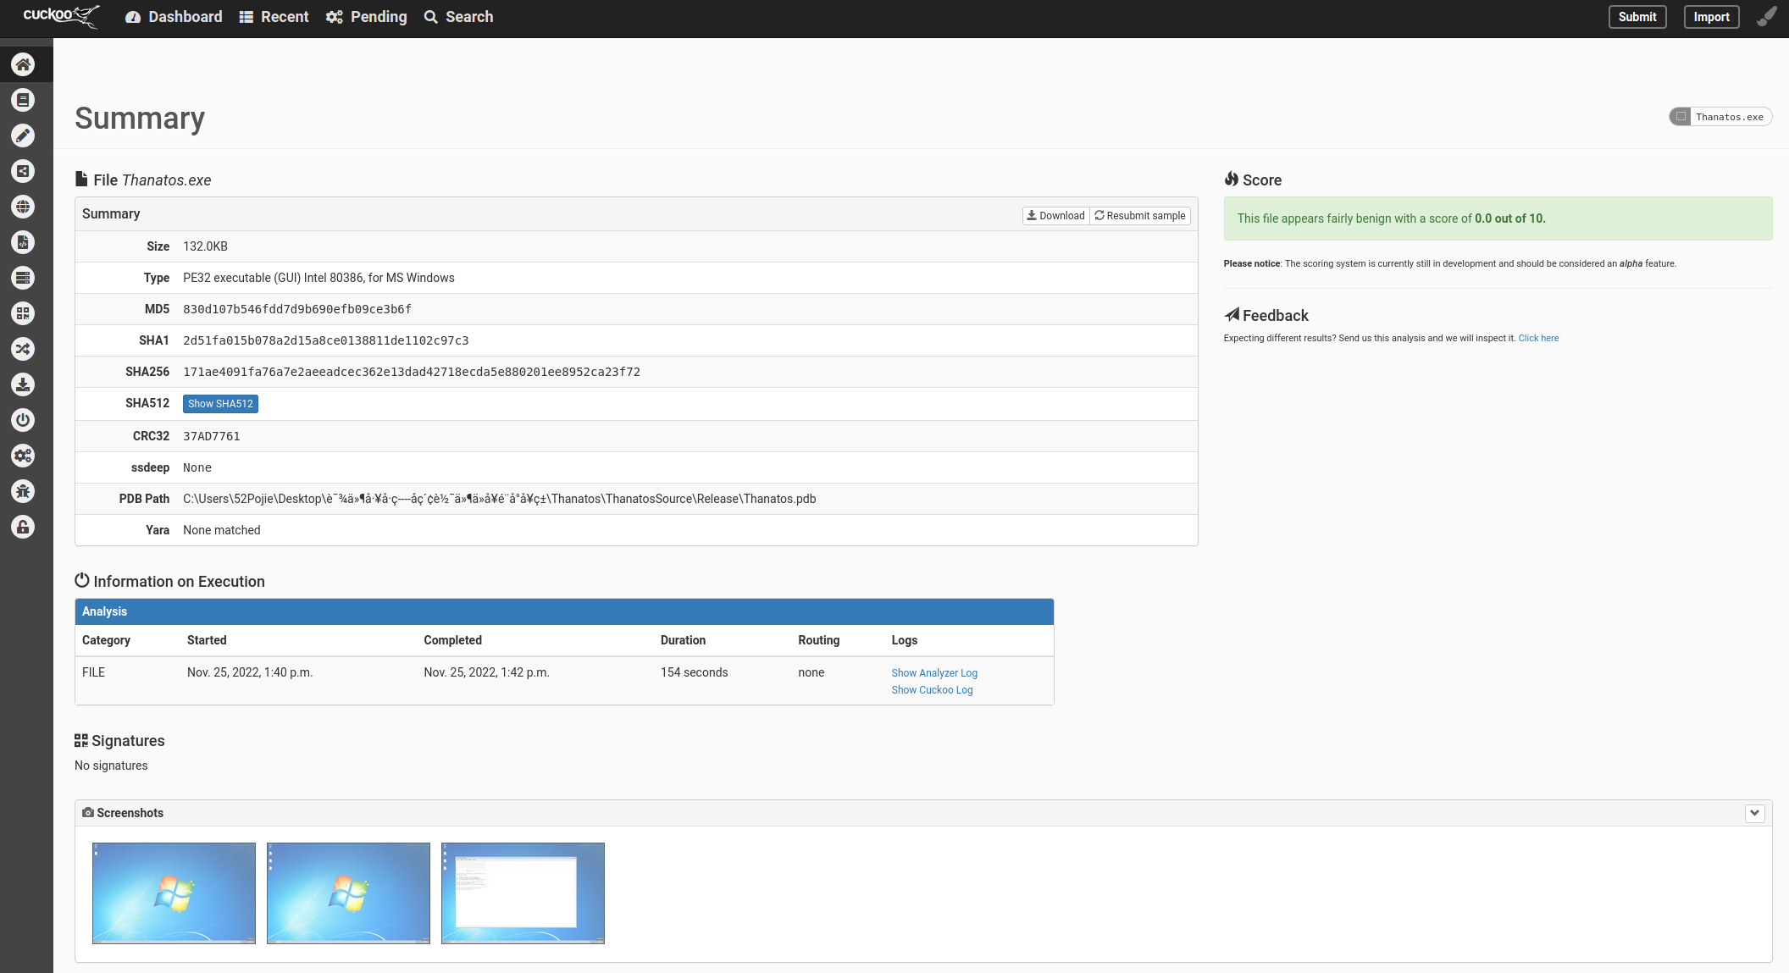Image resolution: width=1789 pixels, height=973 pixels.
Task: Open the download tray sidebar icon
Action: pyautogui.click(x=23, y=384)
